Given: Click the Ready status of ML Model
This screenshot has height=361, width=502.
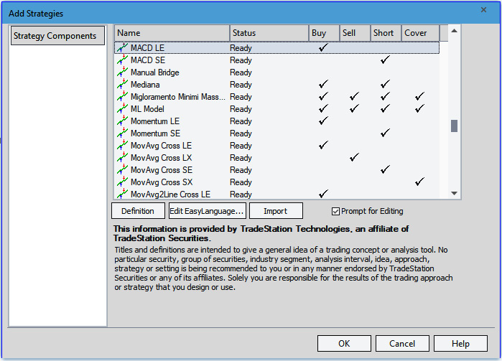Looking at the screenshot, I should click(x=241, y=109).
